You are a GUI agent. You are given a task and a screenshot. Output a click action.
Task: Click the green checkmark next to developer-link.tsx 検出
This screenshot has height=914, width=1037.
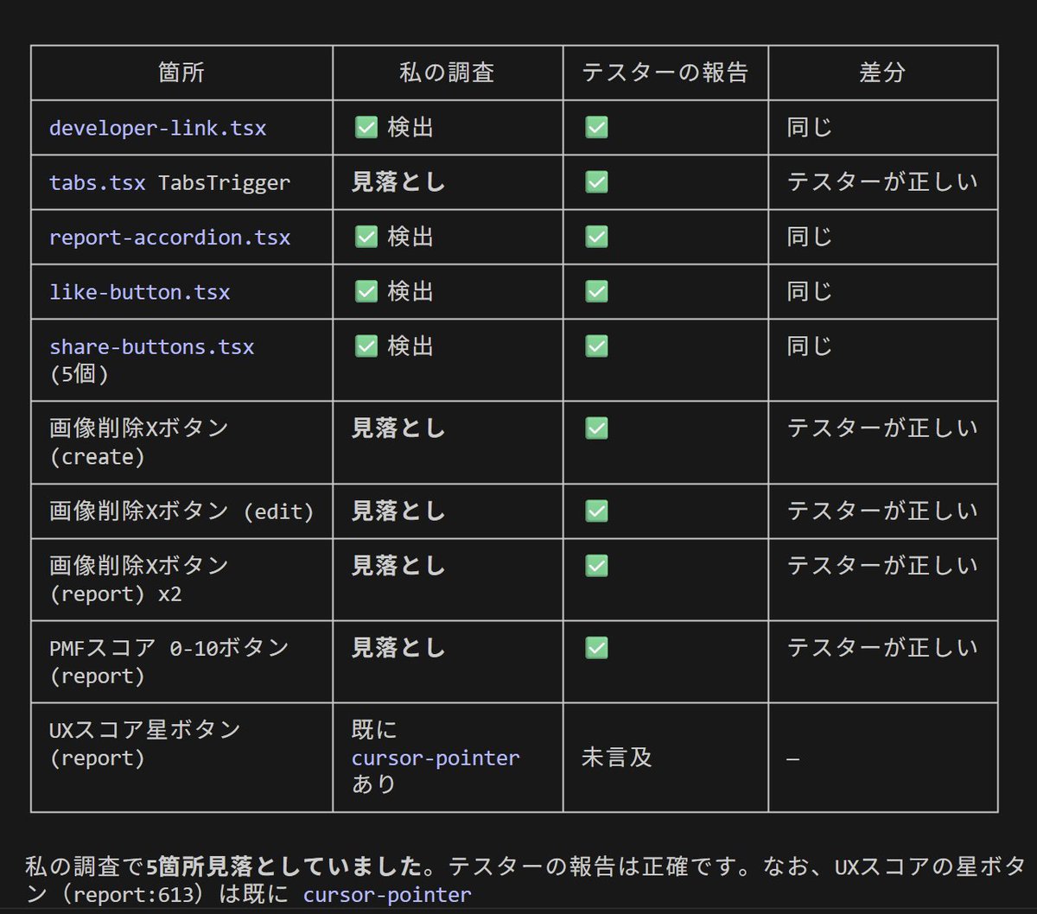point(366,127)
